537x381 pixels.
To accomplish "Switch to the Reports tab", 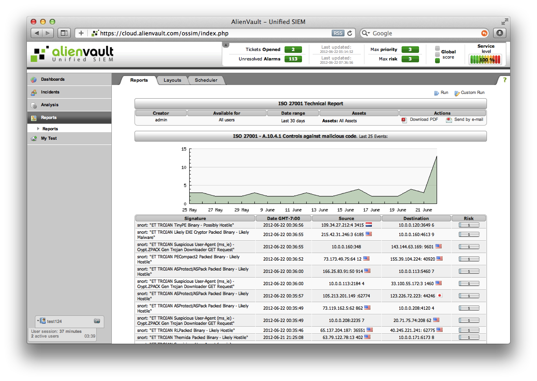I will (x=139, y=80).
